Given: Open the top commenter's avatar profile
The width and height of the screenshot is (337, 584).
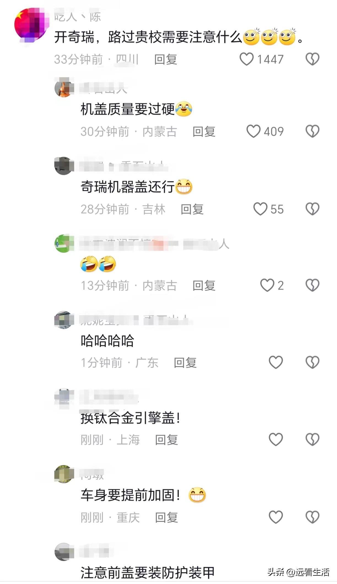Looking at the screenshot, I should [31, 24].
